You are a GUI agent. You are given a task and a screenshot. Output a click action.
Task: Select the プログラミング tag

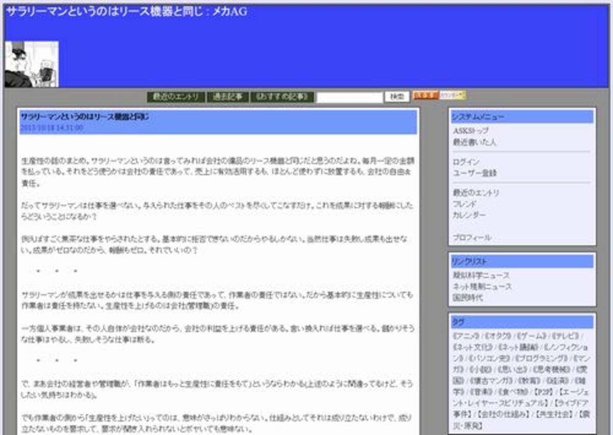[540, 358]
